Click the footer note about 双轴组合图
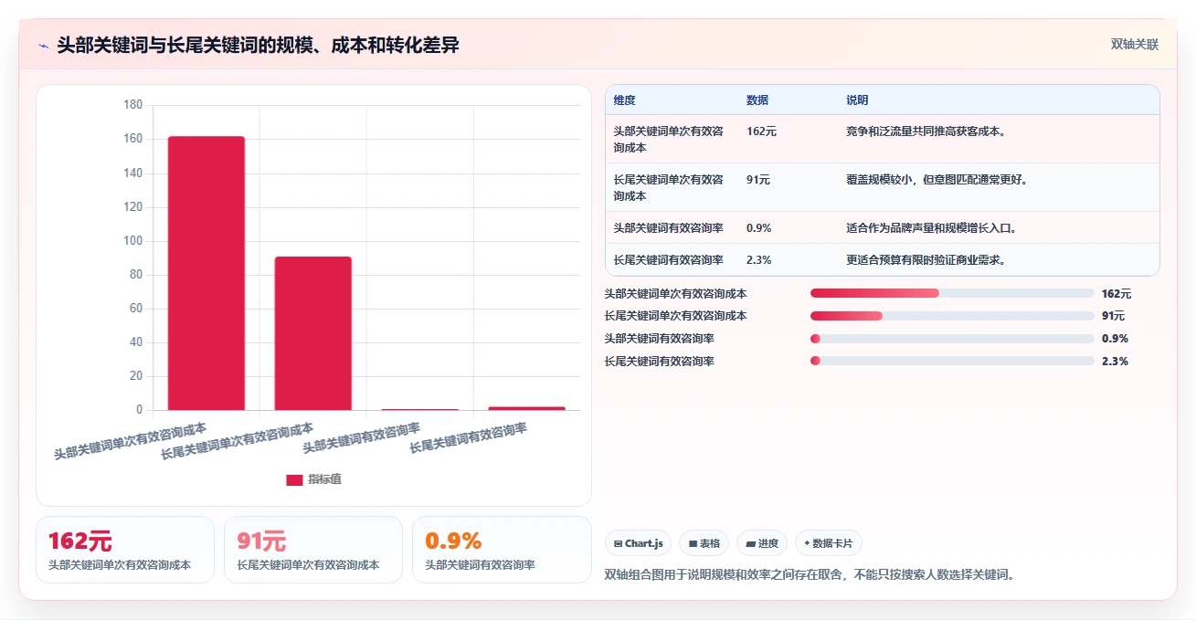This screenshot has height=620, width=1196. pos(810,574)
